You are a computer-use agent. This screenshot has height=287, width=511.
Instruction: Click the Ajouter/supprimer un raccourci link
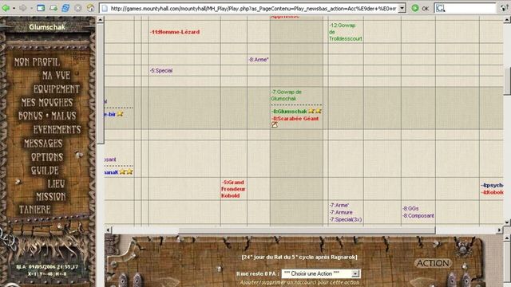coord(299,282)
